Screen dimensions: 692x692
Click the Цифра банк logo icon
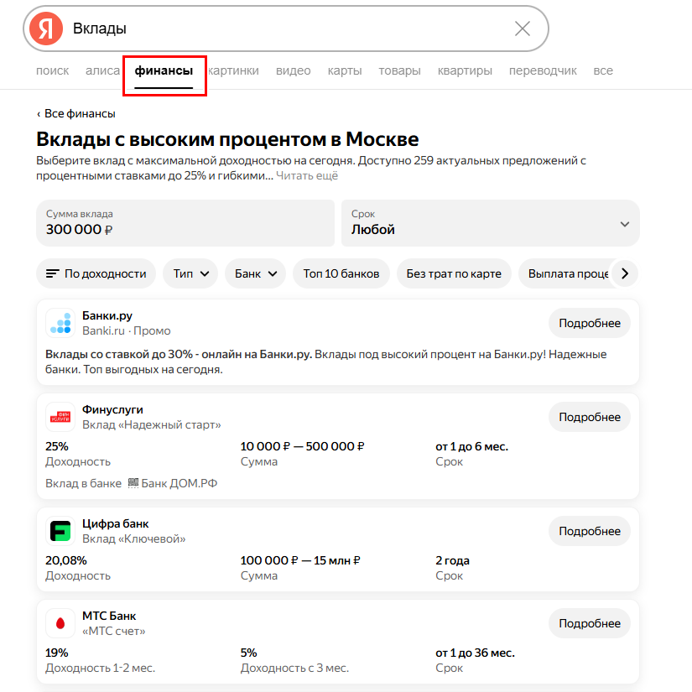coord(60,531)
